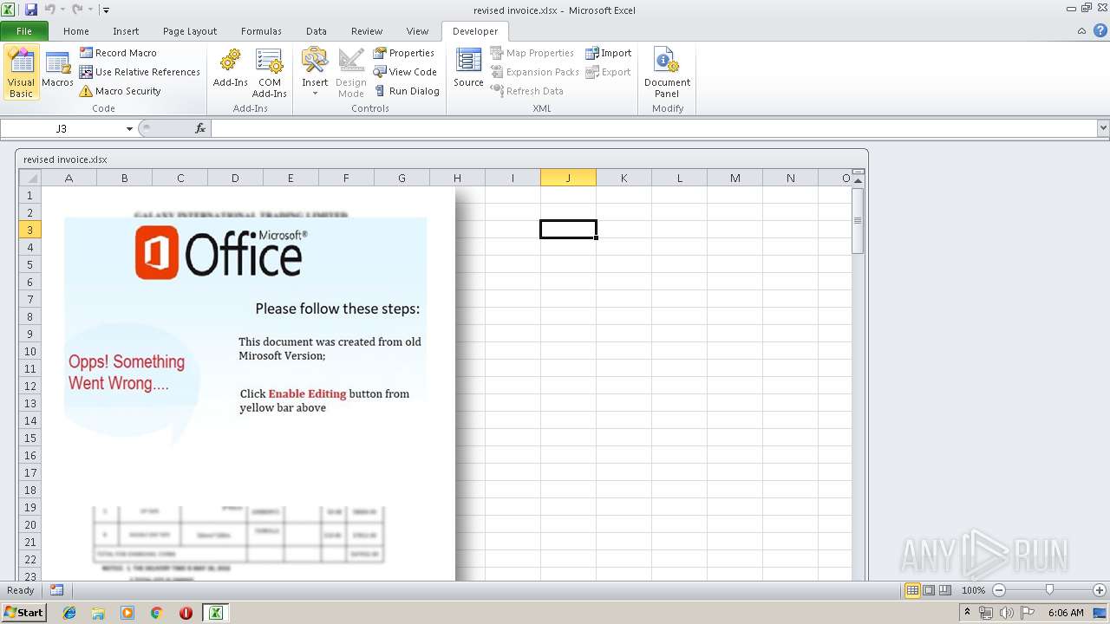Click XML Import
Screen dimensions: 1110x624
click(x=609, y=53)
